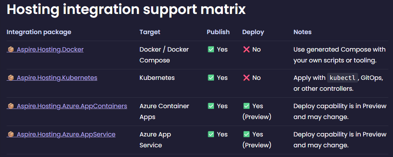This screenshot has height=157, width=393.
Task: Click package icon beside Aspire.Hosting.Kubernetes
Action: click(x=11, y=78)
